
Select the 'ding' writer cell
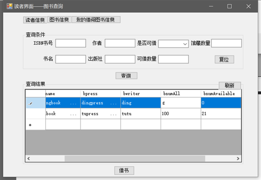(141, 103)
